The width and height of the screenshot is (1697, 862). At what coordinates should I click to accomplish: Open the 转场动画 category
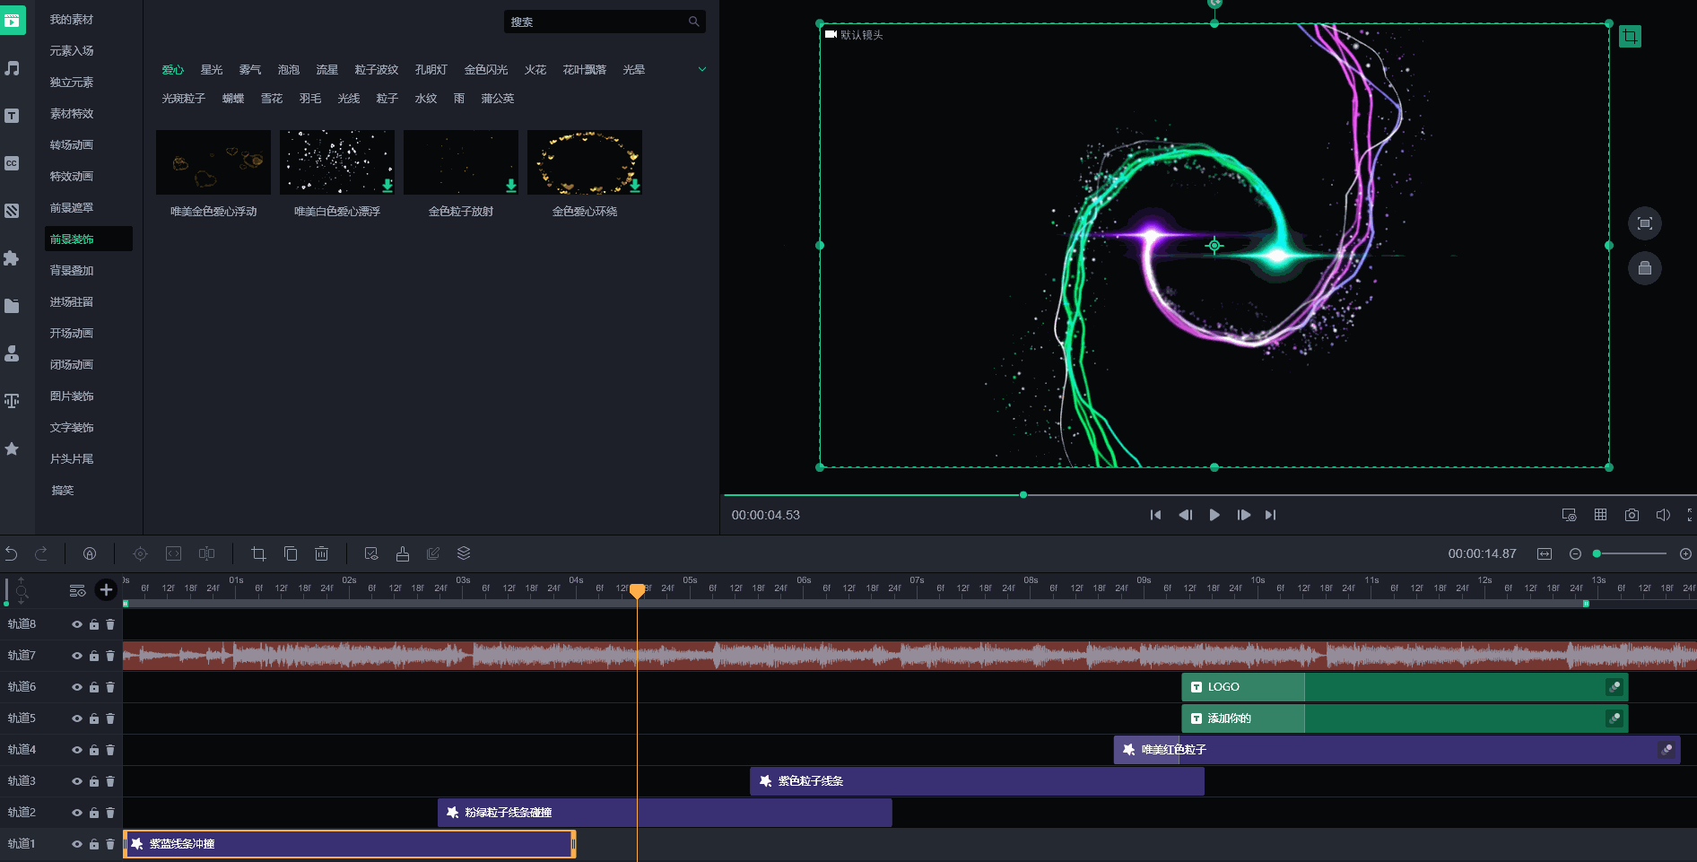pyautogui.click(x=72, y=145)
